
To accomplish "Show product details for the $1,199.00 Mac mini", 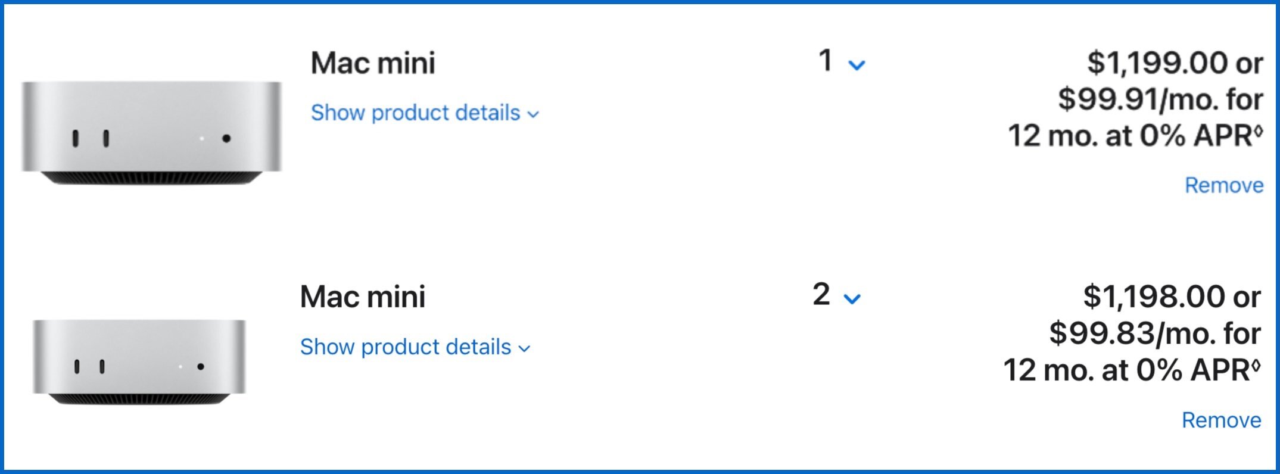I will [x=425, y=113].
